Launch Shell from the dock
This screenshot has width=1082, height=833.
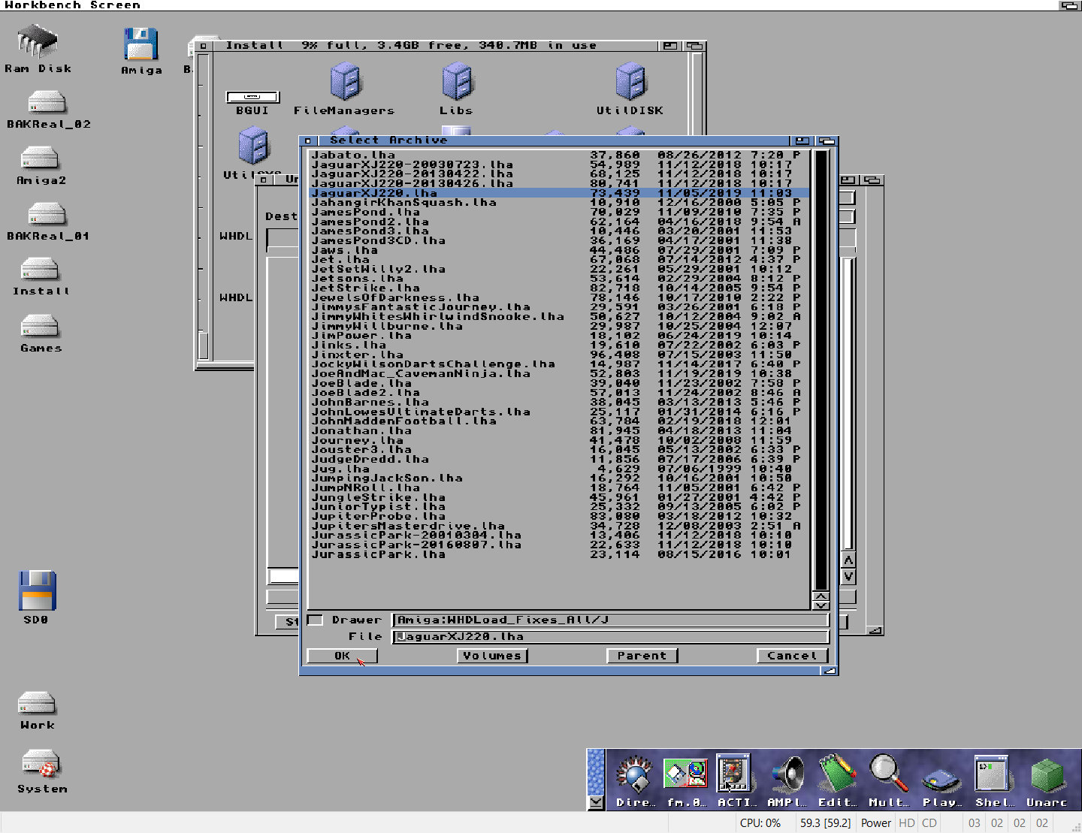[992, 773]
